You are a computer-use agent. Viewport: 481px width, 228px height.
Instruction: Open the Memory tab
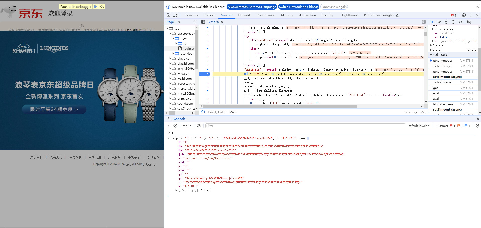click(287, 15)
